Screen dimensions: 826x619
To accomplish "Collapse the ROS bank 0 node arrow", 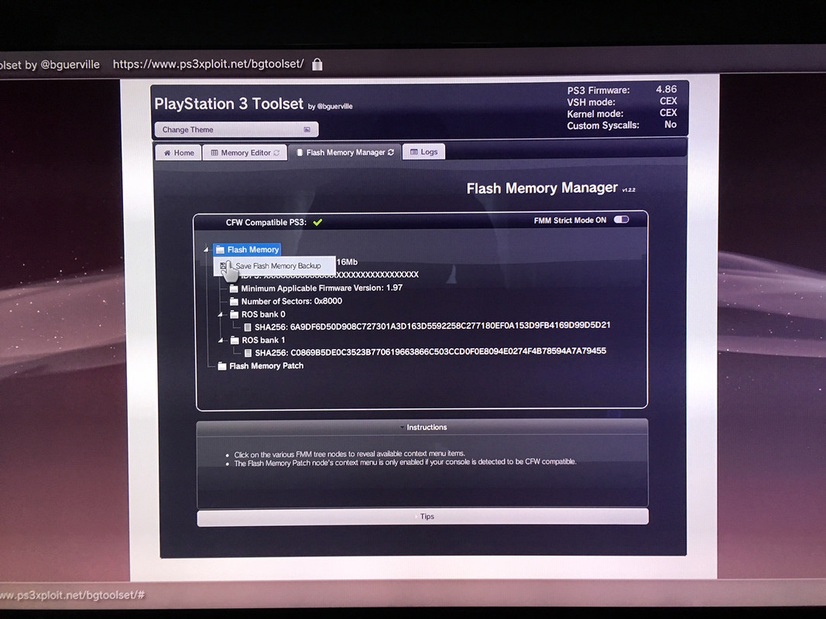I will (x=221, y=314).
